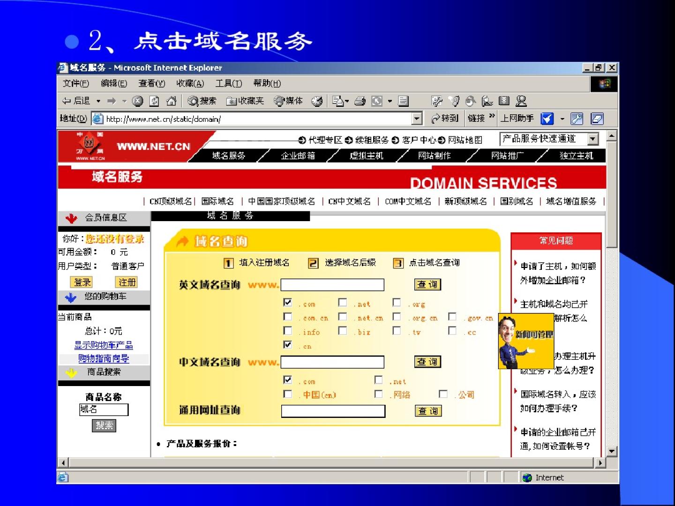675x506 pixels.
Task: Open the Media (媒体) toolbar pane
Action: coord(289,101)
